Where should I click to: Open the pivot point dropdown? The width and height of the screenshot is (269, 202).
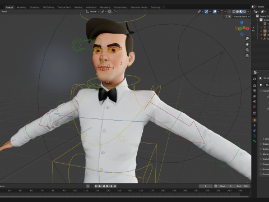coord(104,12)
